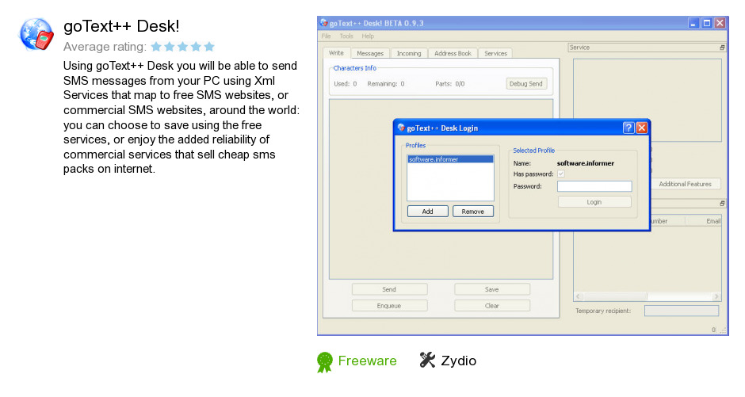Click the goText++ Desk globe app icon

click(x=36, y=34)
